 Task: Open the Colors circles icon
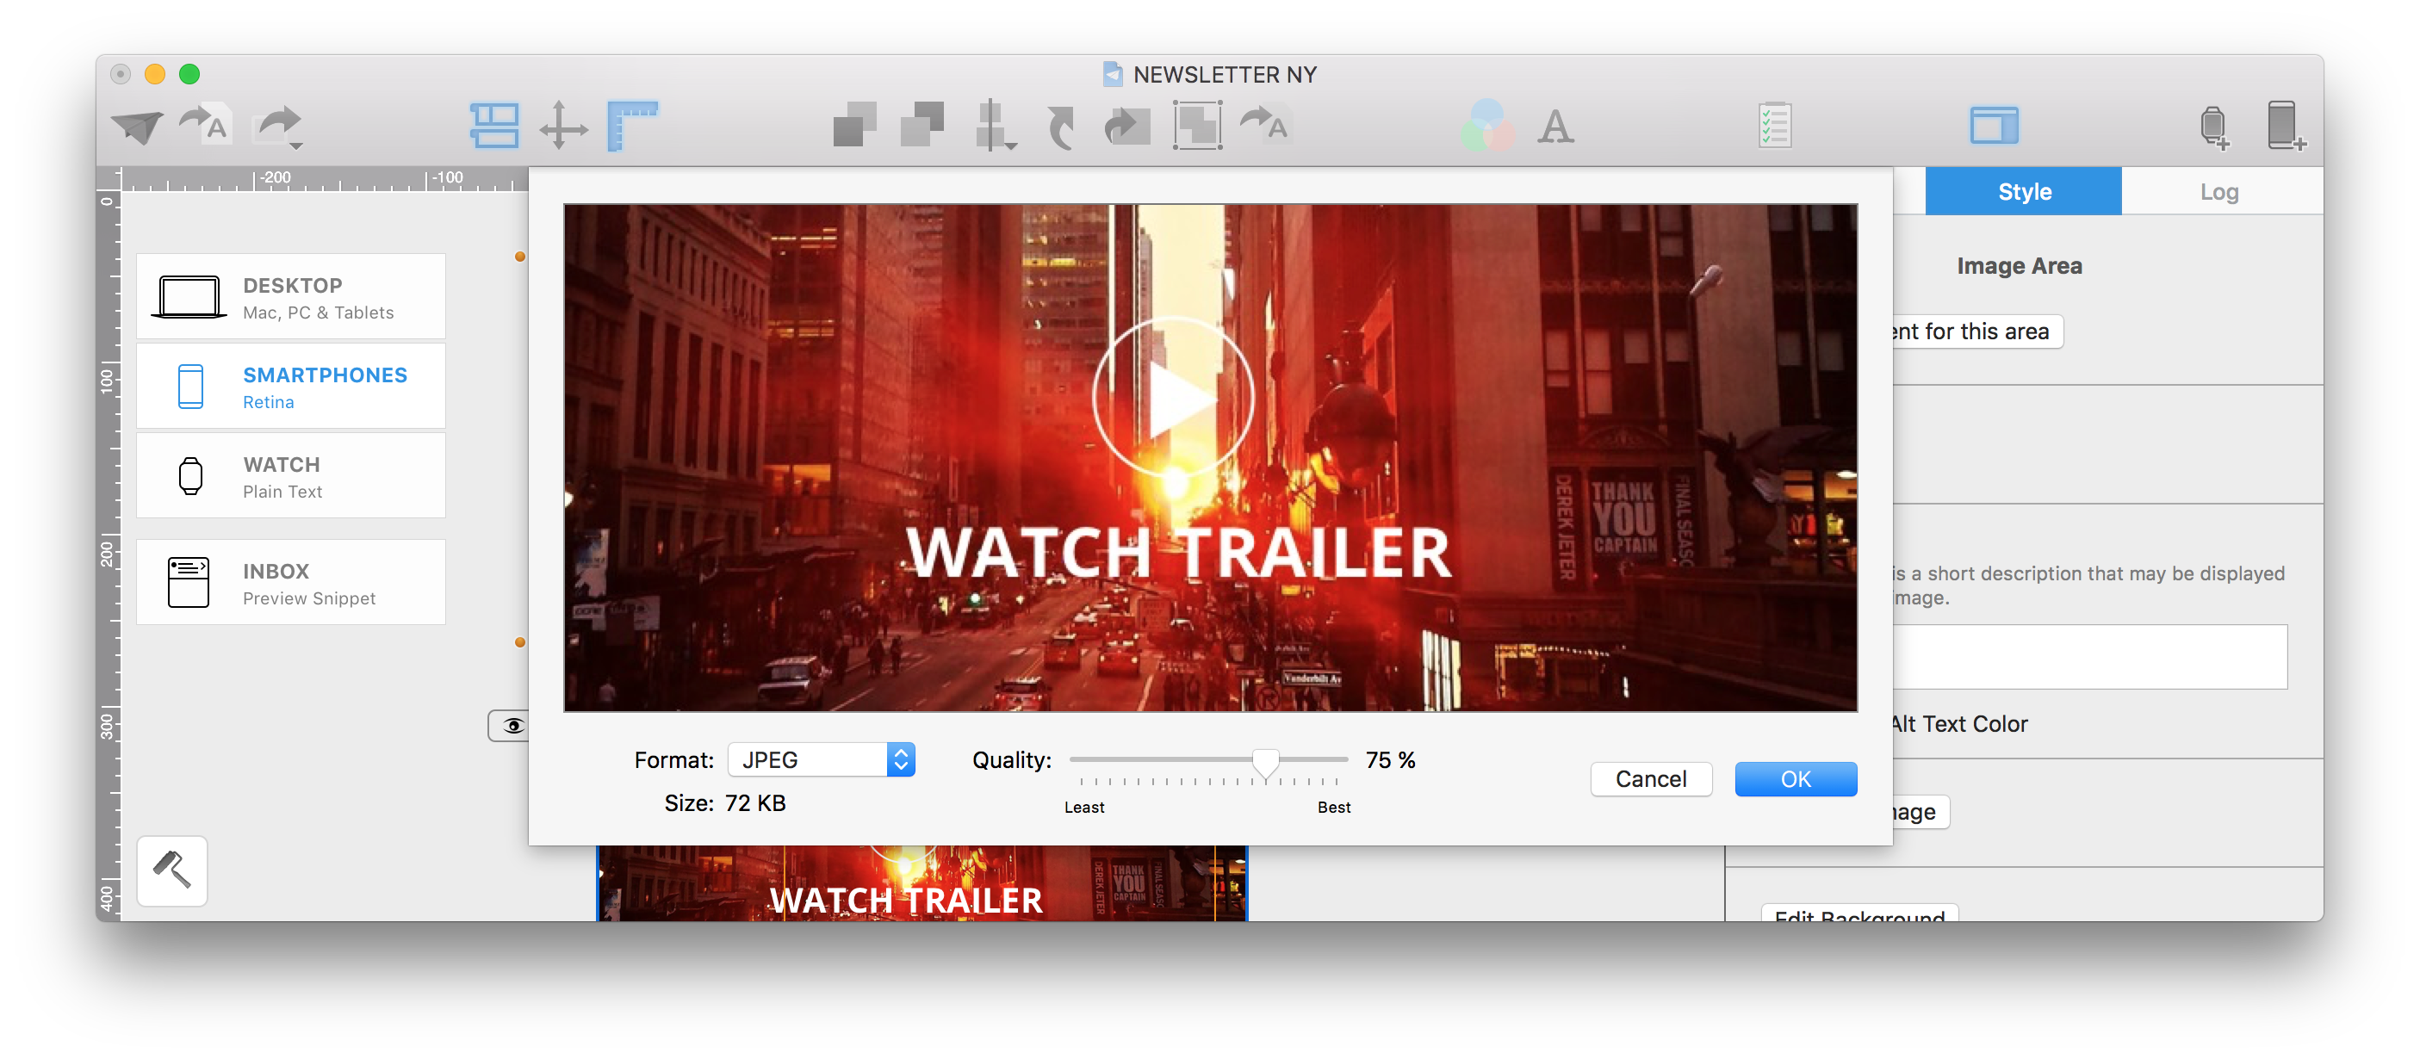[x=1487, y=126]
